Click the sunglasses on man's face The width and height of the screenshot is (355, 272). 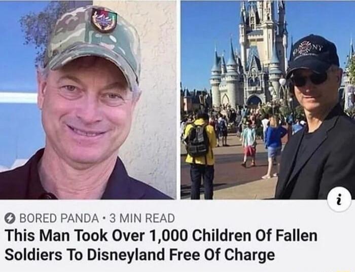(308, 79)
